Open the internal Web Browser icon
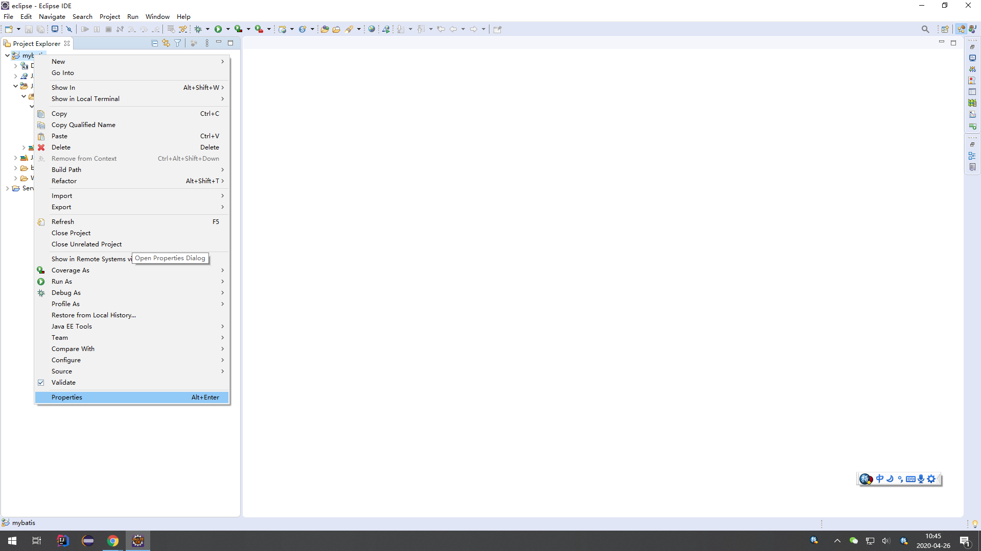Image resolution: width=981 pixels, height=551 pixels. pyautogui.click(x=372, y=29)
